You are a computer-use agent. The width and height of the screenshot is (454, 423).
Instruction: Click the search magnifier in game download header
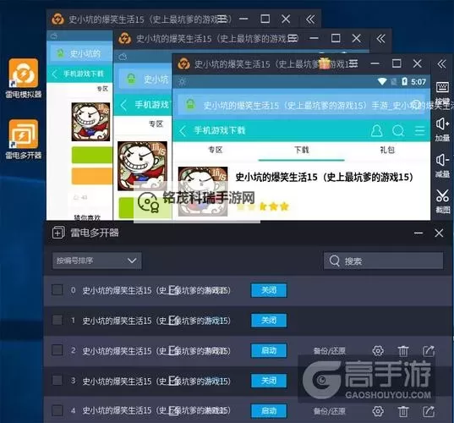tap(398, 131)
